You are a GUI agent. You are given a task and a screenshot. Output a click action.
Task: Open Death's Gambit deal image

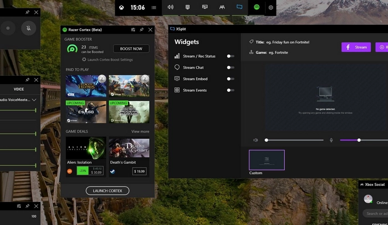tap(129, 147)
